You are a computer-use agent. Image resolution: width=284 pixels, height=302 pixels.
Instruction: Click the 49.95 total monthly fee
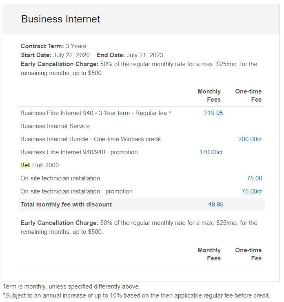point(215,204)
